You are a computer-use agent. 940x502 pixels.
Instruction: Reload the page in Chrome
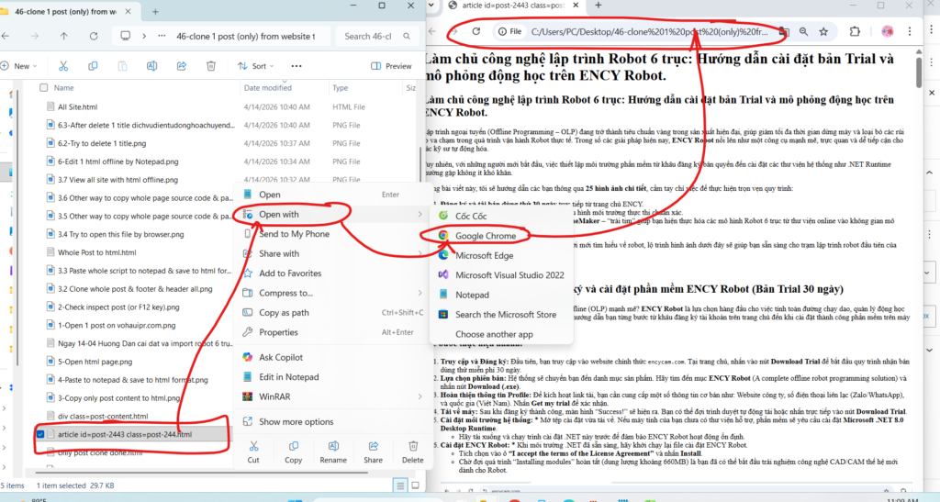(476, 31)
